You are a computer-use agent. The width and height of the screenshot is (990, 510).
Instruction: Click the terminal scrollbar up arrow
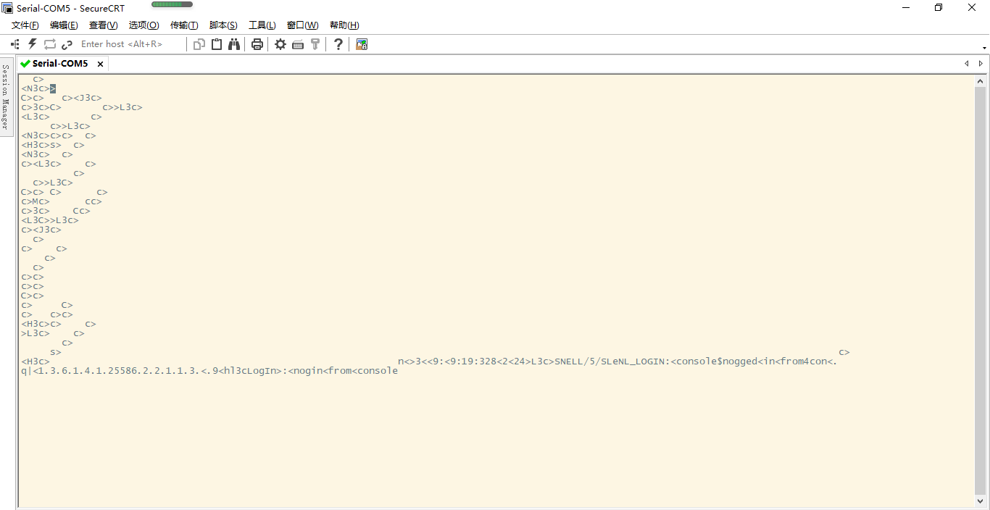981,81
